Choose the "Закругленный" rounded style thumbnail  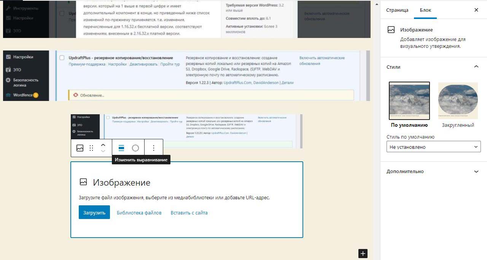pos(458,101)
